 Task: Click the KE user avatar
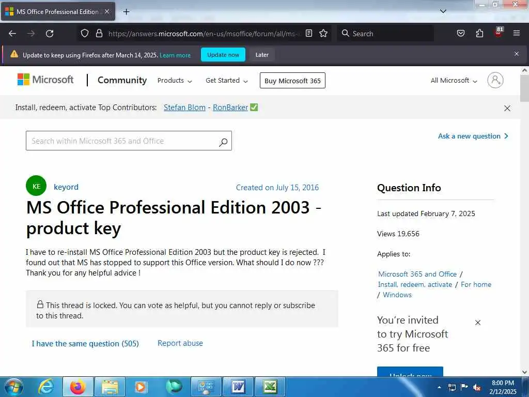[x=36, y=186]
